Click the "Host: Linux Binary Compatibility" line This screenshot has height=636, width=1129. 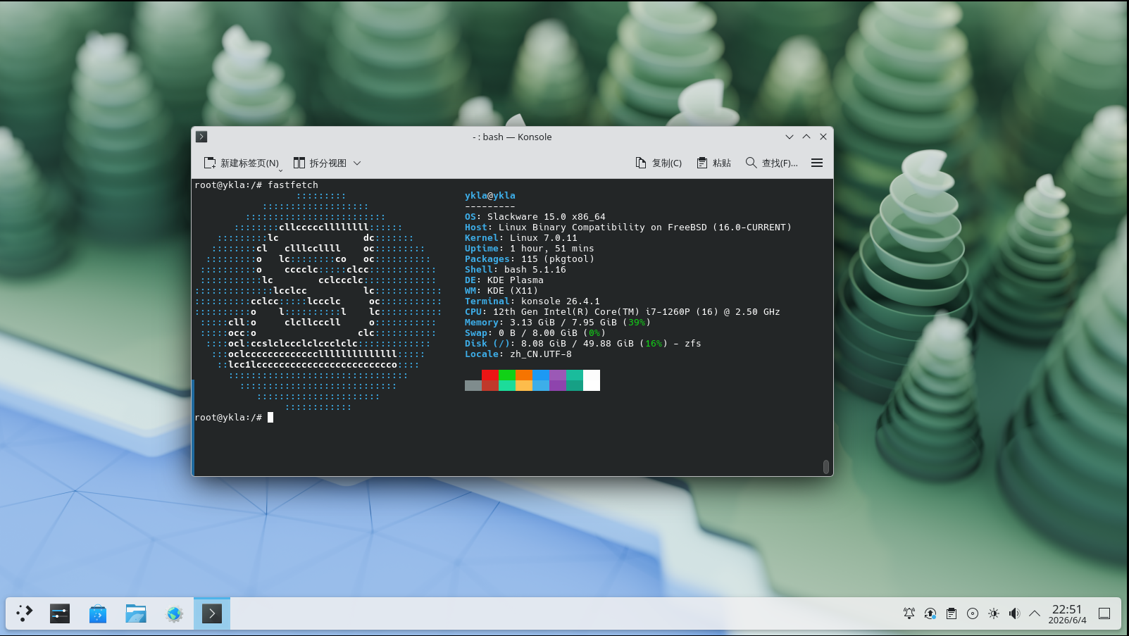[x=628, y=227]
